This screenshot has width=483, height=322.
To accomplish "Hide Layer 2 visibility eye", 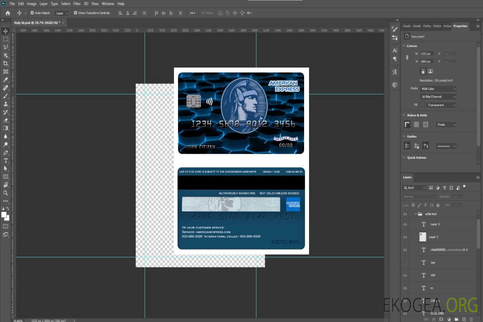I will point(405,225).
